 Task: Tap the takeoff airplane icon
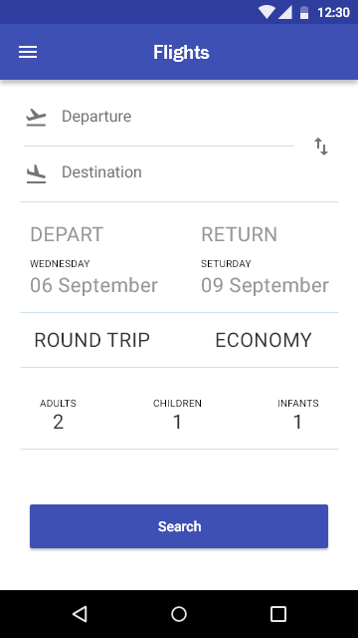click(x=36, y=118)
